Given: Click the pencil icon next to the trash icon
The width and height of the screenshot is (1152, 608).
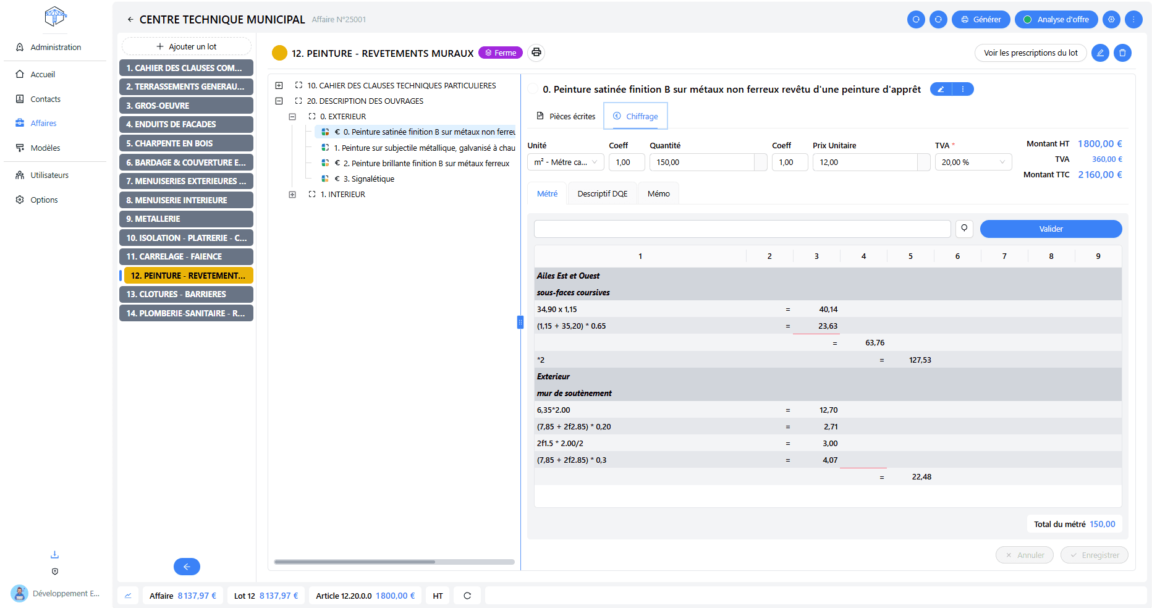Looking at the screenshot, I should pyautogui.click(x=1100, y=53).
